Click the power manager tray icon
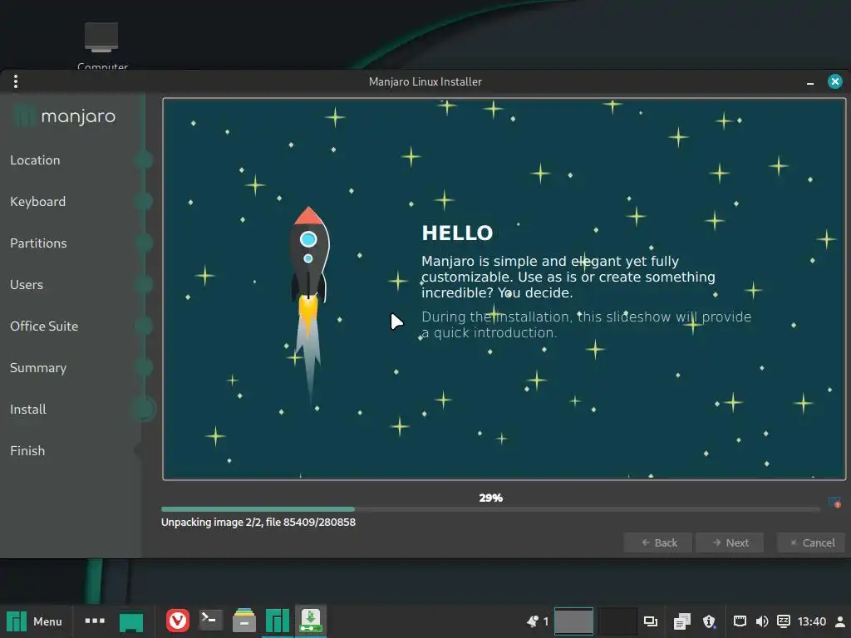 pos(784,621)
